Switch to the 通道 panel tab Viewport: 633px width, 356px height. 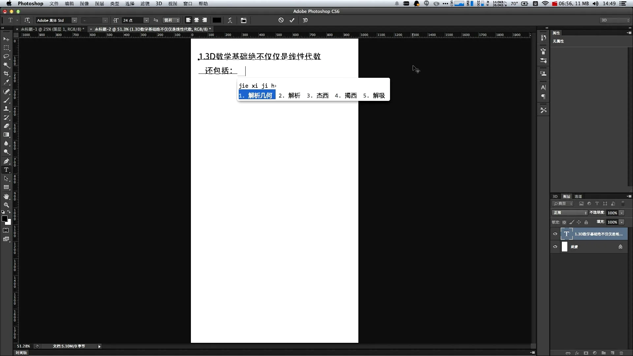coord(578,196)
